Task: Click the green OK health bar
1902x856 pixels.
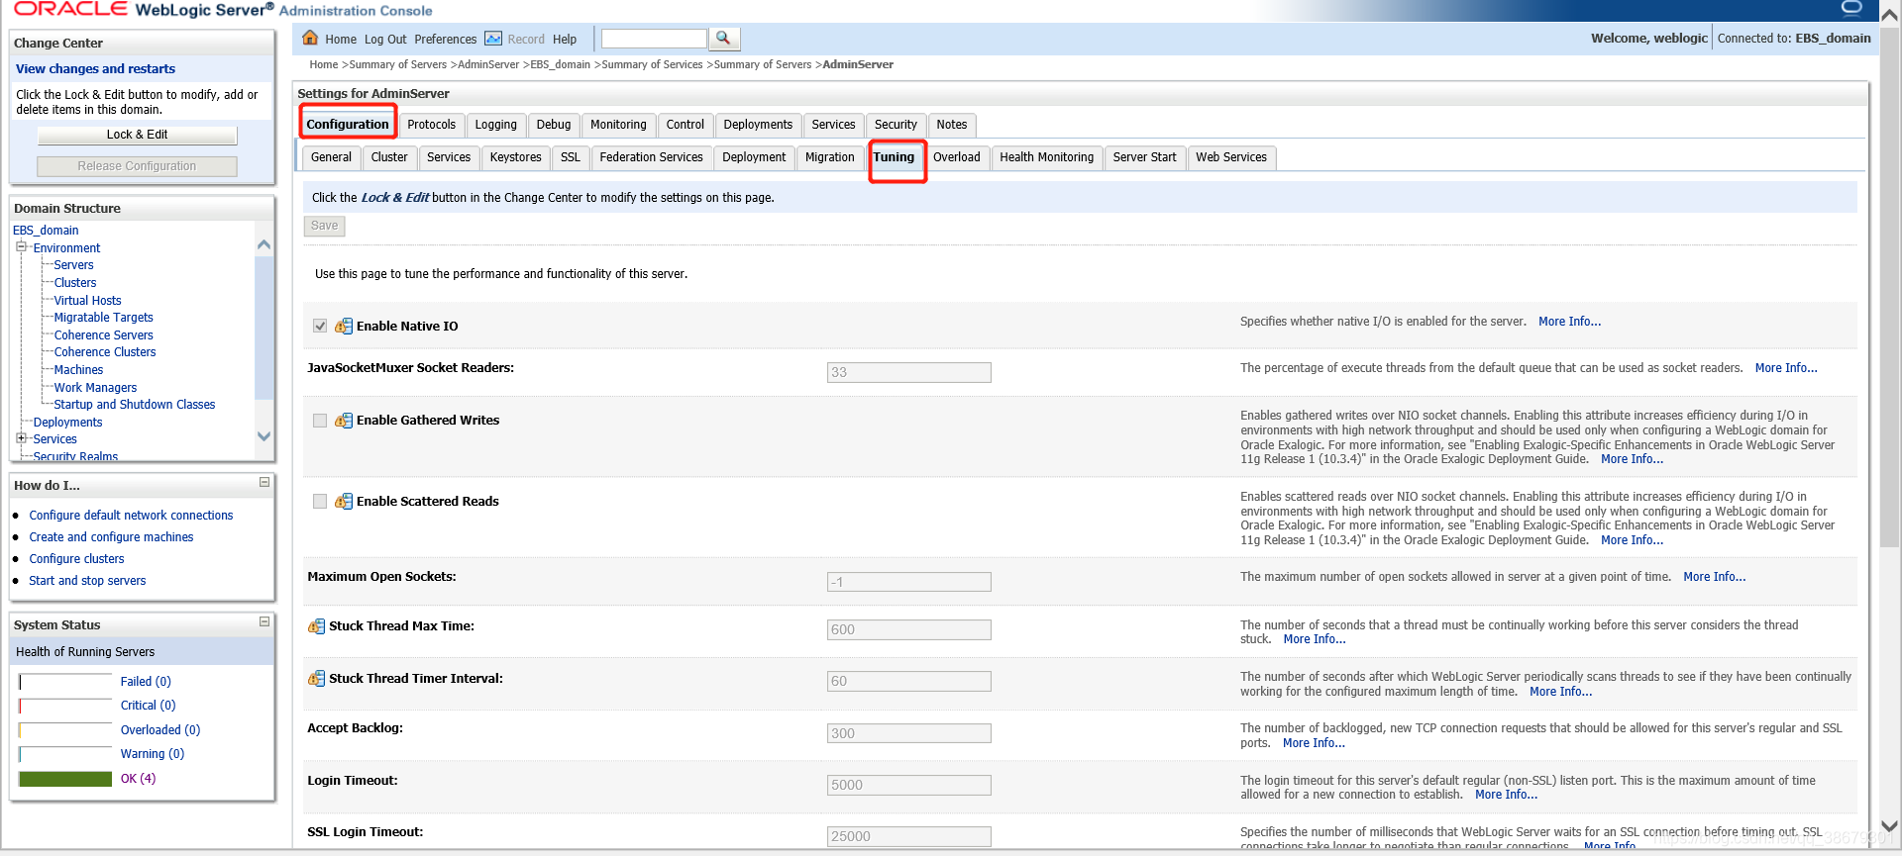Action: click(x=65, y=779)
